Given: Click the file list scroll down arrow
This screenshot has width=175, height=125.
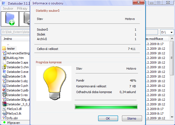Looking at the screenshot, I should [x=172, y=117].
